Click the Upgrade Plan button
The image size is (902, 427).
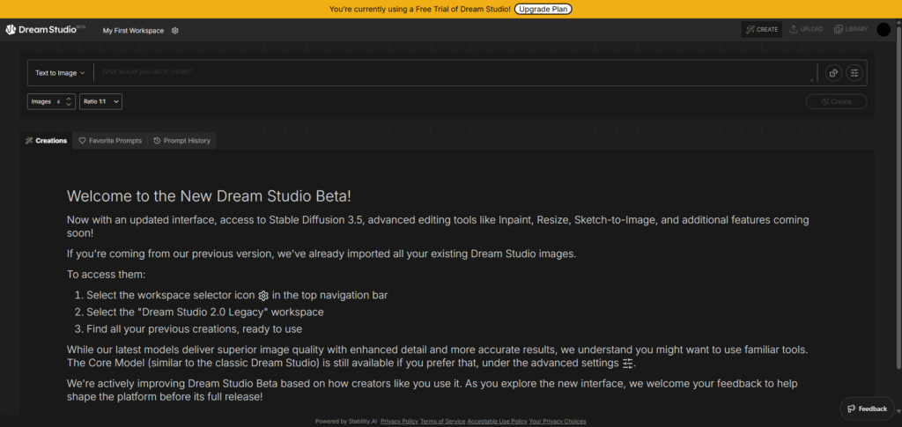coord(543,9)
